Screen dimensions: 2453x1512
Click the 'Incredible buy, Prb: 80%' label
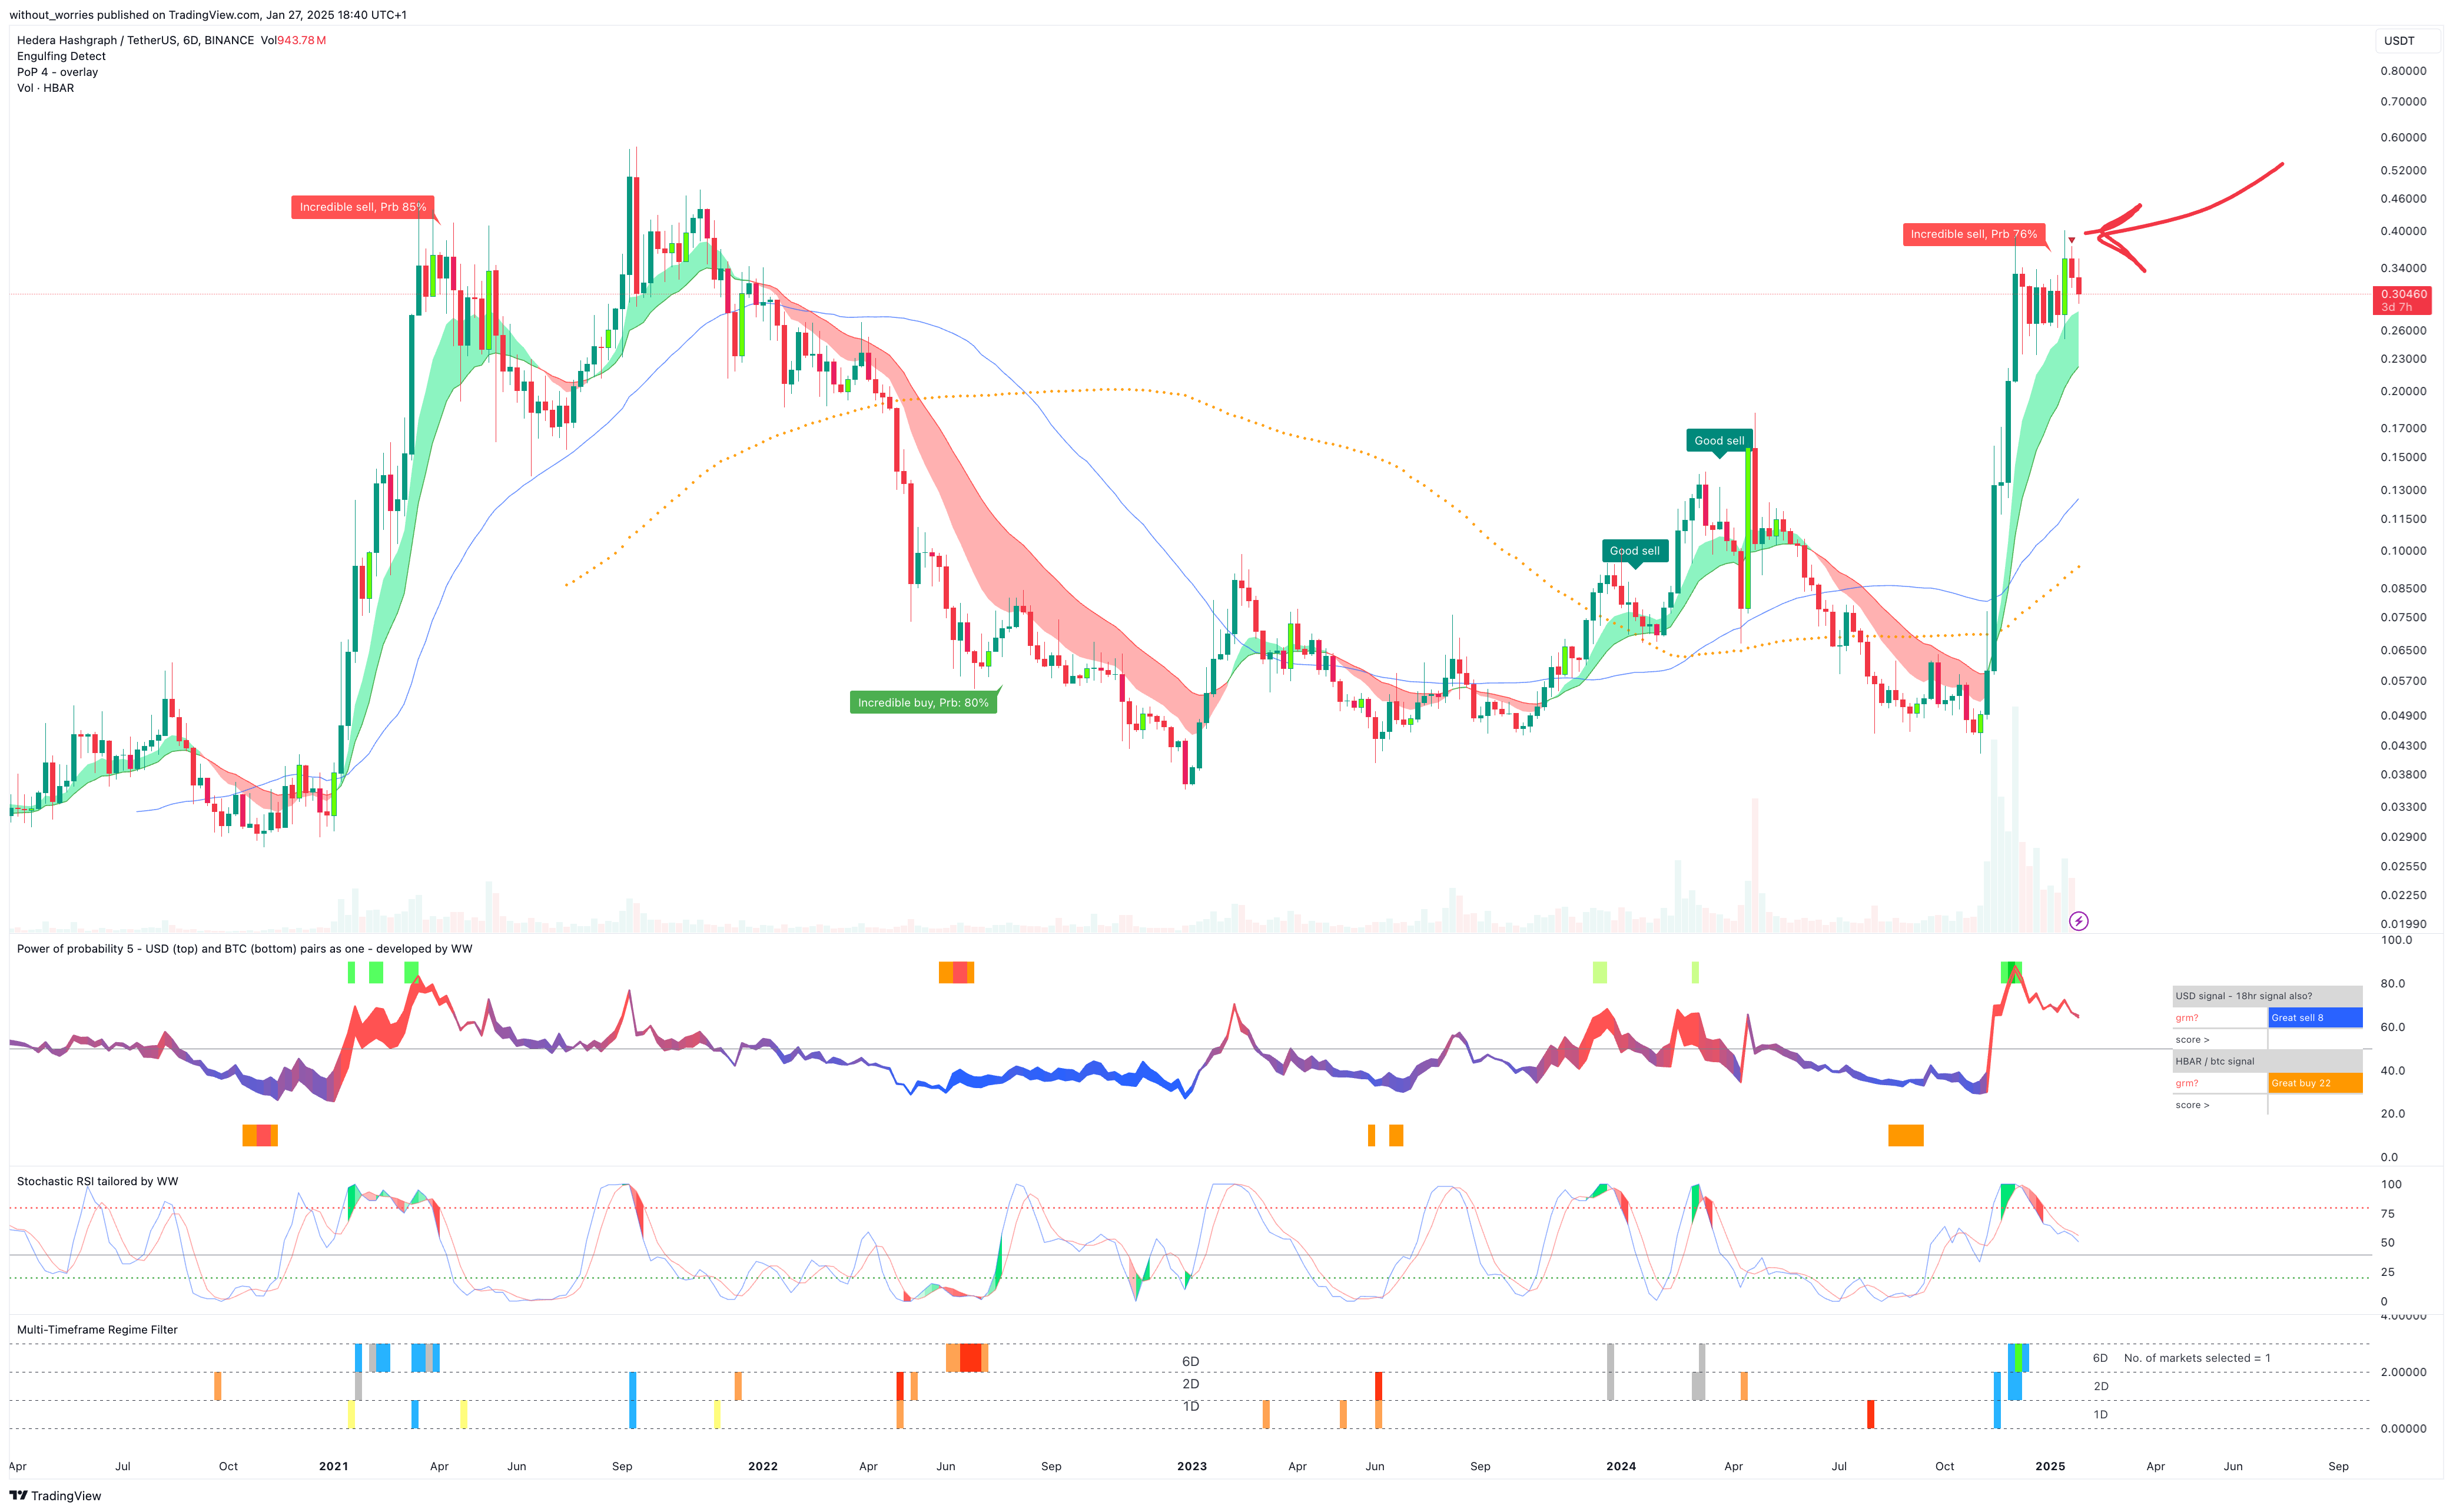point(922,702)
